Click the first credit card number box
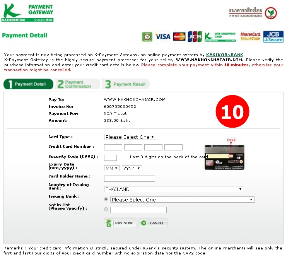 [113, 147]
